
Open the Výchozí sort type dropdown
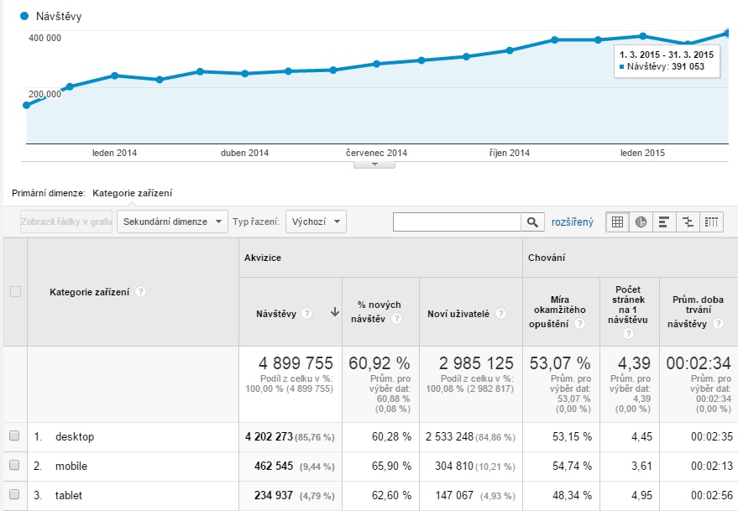pos(316,222)
